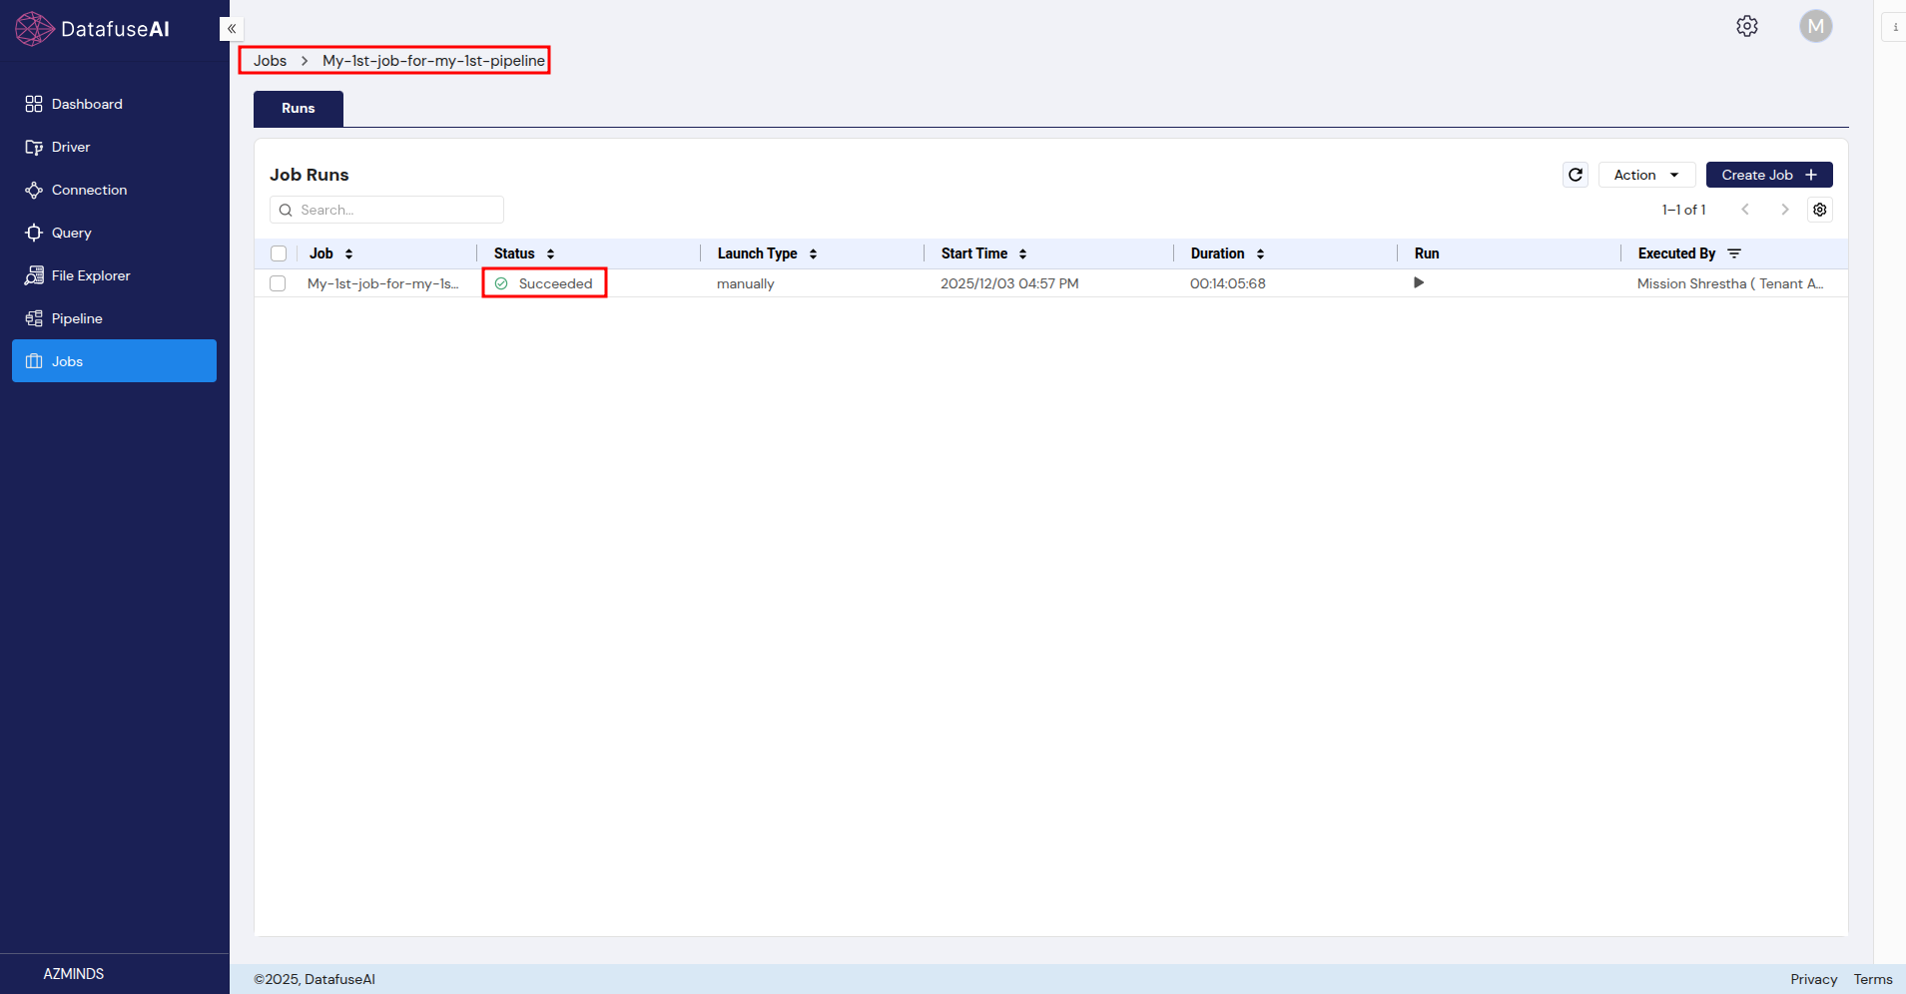Open Dashboard from the sidebar
This screenshot has width=1906, height=994.
(87, 104)
